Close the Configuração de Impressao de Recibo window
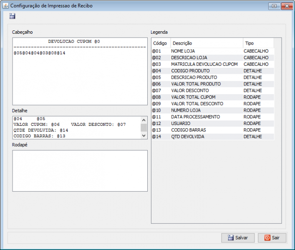This screenshot has height=250, width=295. point(287,6)
